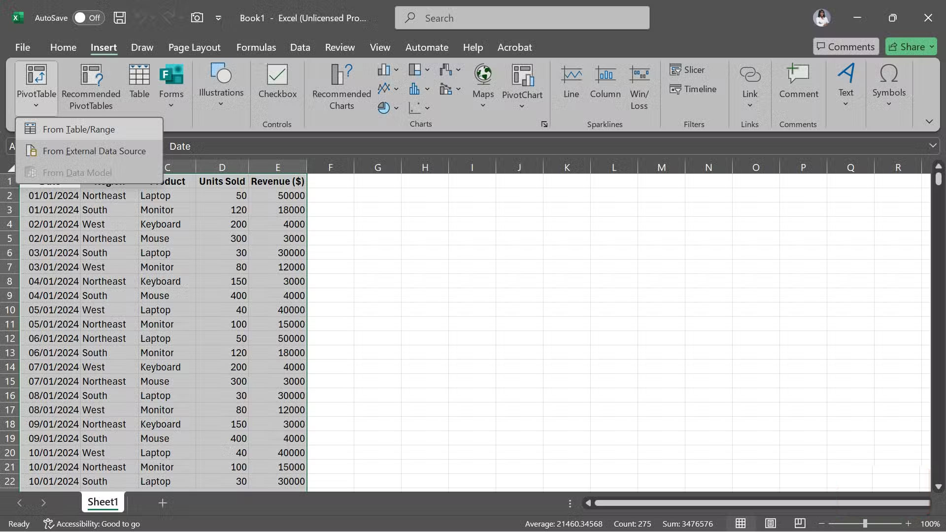Open the Comments pane
Screen dimensions: 946x532
tap(845, 46)
